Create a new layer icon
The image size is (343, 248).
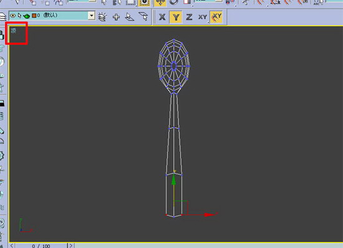click(102, 17)
